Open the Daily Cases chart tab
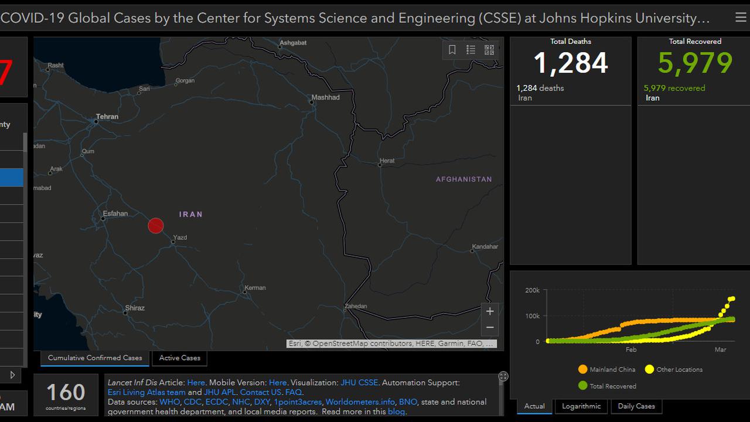 tap(636, 406)
